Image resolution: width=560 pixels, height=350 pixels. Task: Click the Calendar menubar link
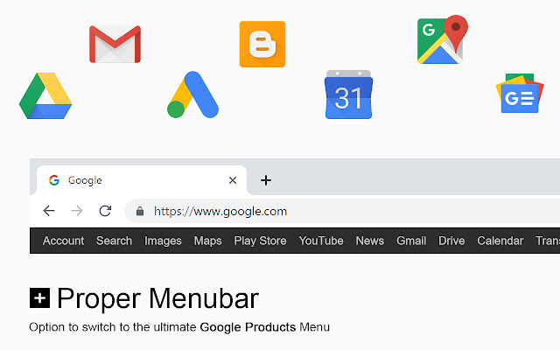pos(500,241)
